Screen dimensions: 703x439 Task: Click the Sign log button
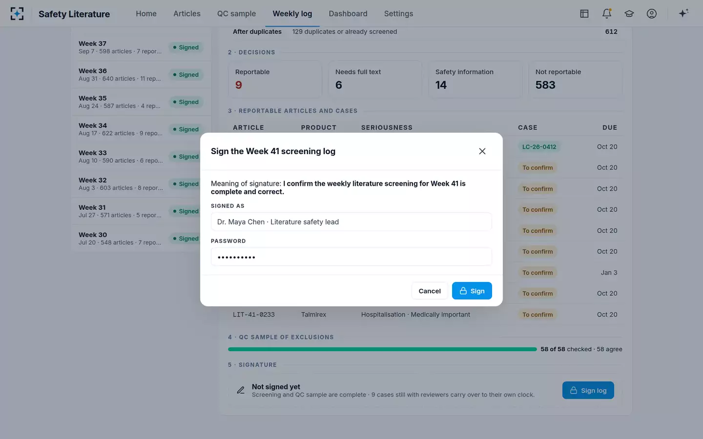(x=588, y=390)
